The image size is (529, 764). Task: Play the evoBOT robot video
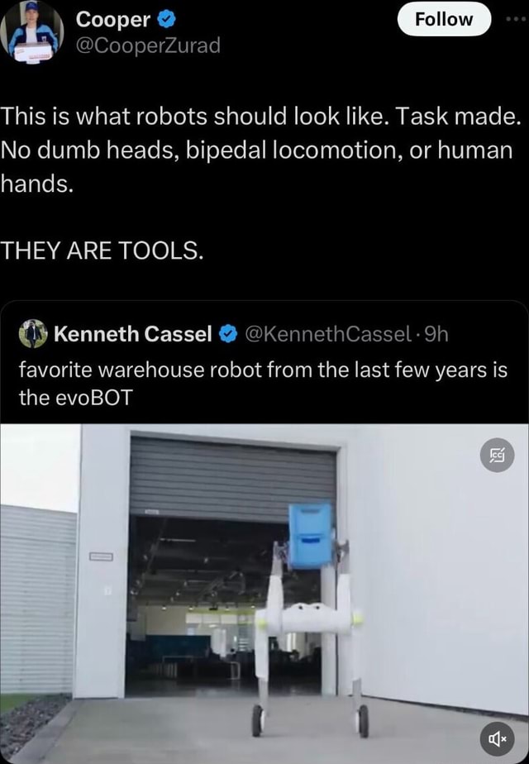coord(264,594)
